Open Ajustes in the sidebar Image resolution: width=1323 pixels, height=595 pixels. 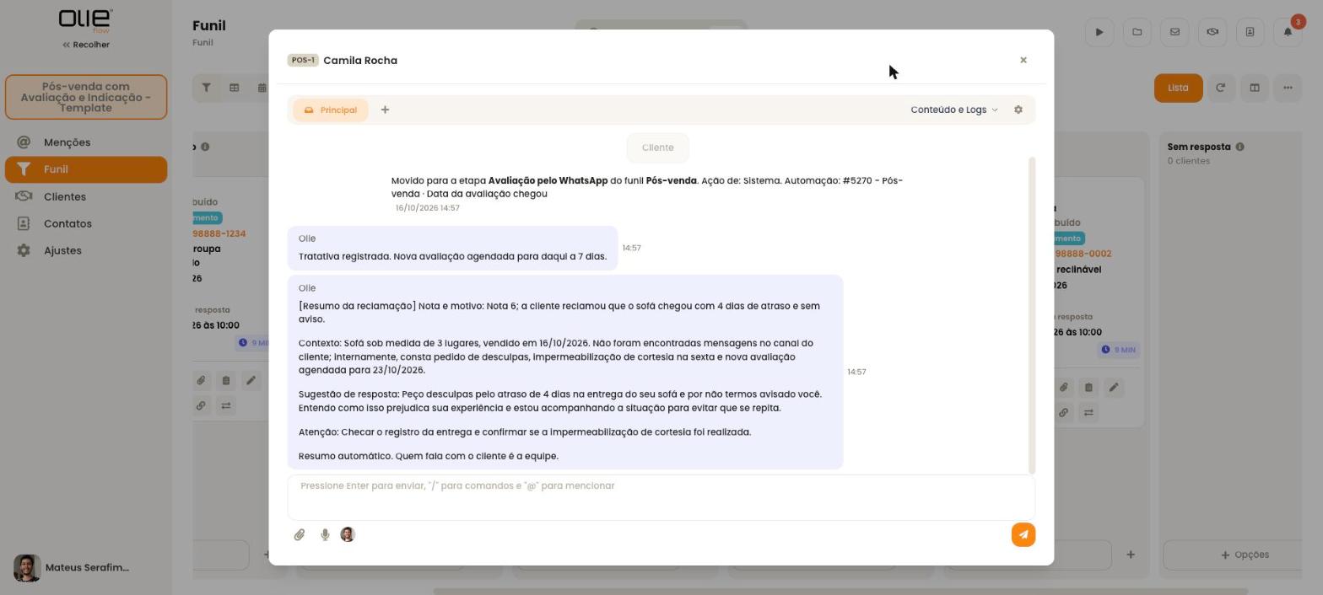coord(86,250)
